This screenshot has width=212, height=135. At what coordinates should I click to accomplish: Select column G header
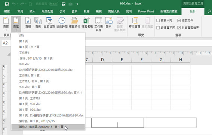point(161,60)
